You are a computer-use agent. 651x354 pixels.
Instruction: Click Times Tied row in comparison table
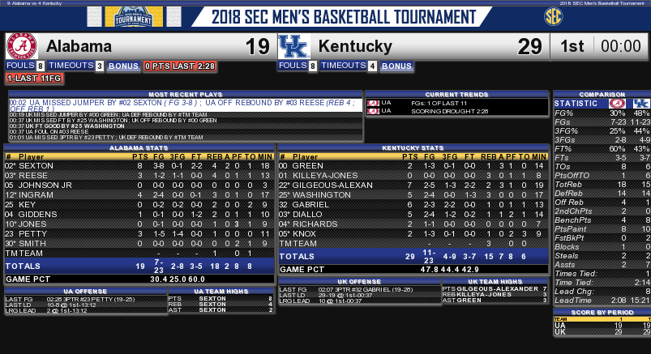click(x=602, y=274)
